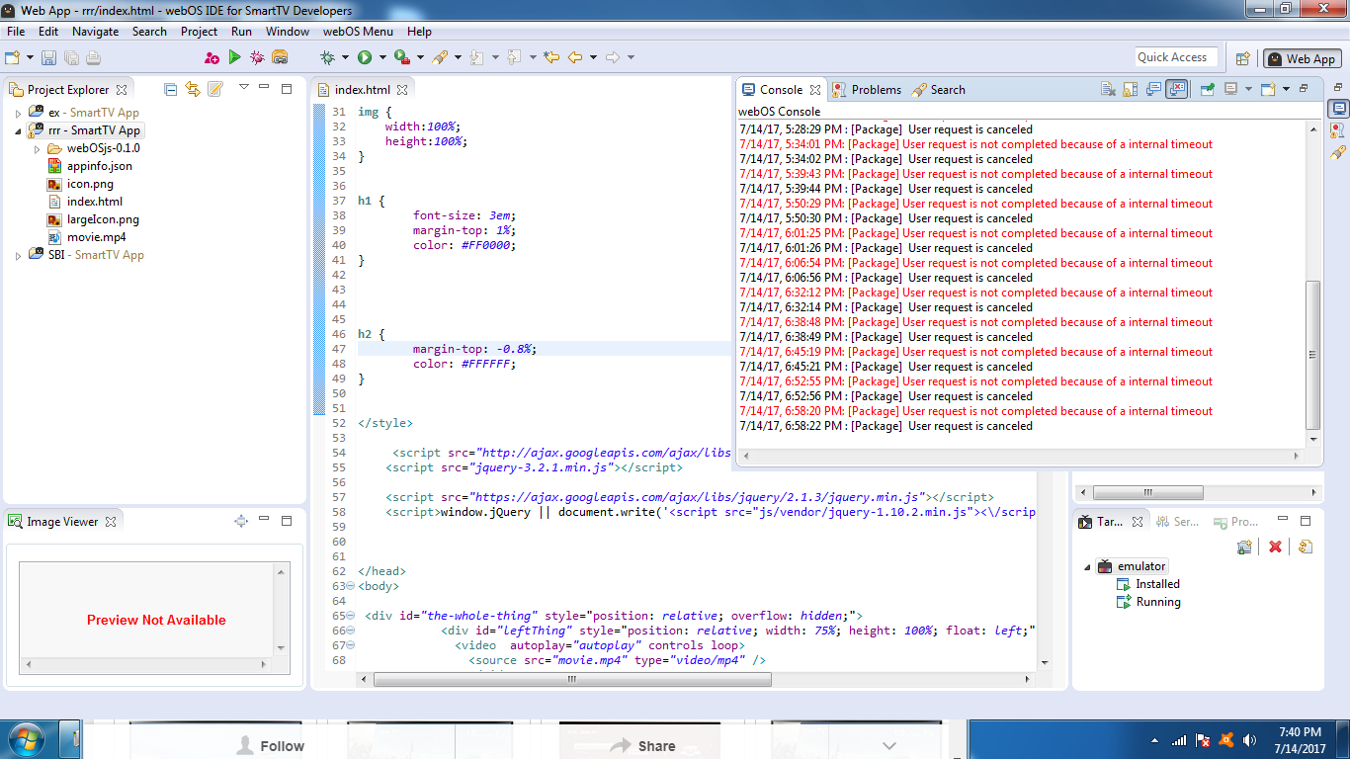Open the New wizard dropdown arrow
The width and height of the screenshot is (1350, 759).
[30, 57]
